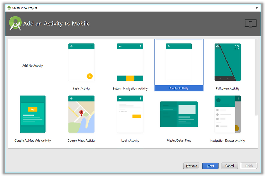The height and width of the screenshot is (177, 266).
Task: Choose the Login Activity template thumbnail
Action: 130,114
